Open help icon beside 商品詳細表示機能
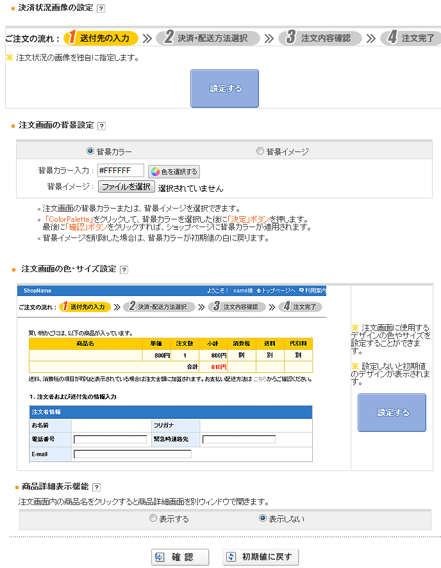The image size is (441, 568). click(x=96, y=487)
